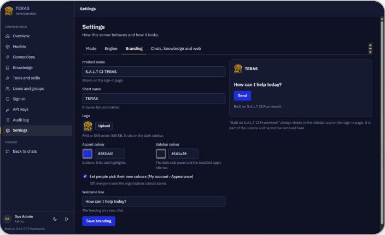
Task: Click the Sidebar colour hex field #161a30
Action: [x=183, y=154]
